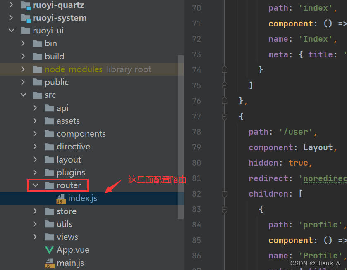Click the ruoyi-quartz module icon
Screen dimensions: 347x270
pos(26,5)
